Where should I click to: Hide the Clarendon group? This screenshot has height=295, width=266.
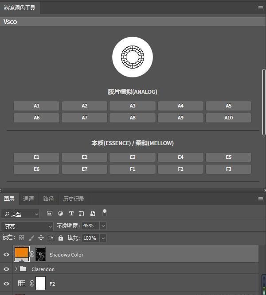tap(6, 269)
